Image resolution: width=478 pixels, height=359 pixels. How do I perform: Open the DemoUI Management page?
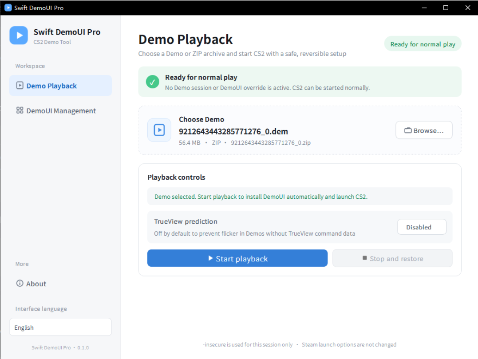60,110
